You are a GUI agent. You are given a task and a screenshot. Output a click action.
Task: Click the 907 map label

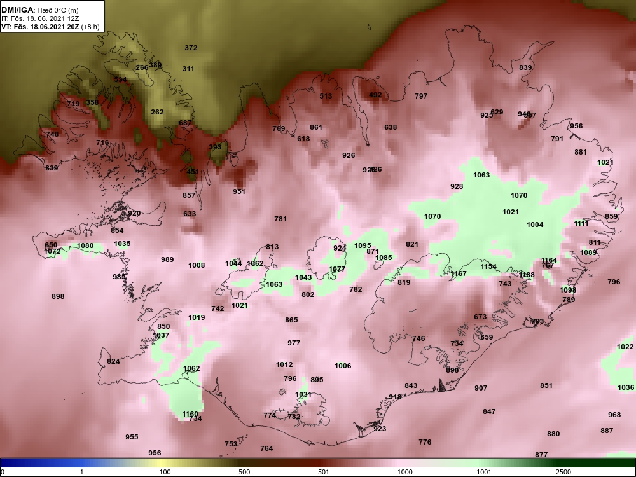click(481, 388)
